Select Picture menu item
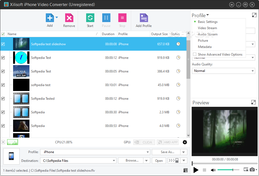 [203, 40]
